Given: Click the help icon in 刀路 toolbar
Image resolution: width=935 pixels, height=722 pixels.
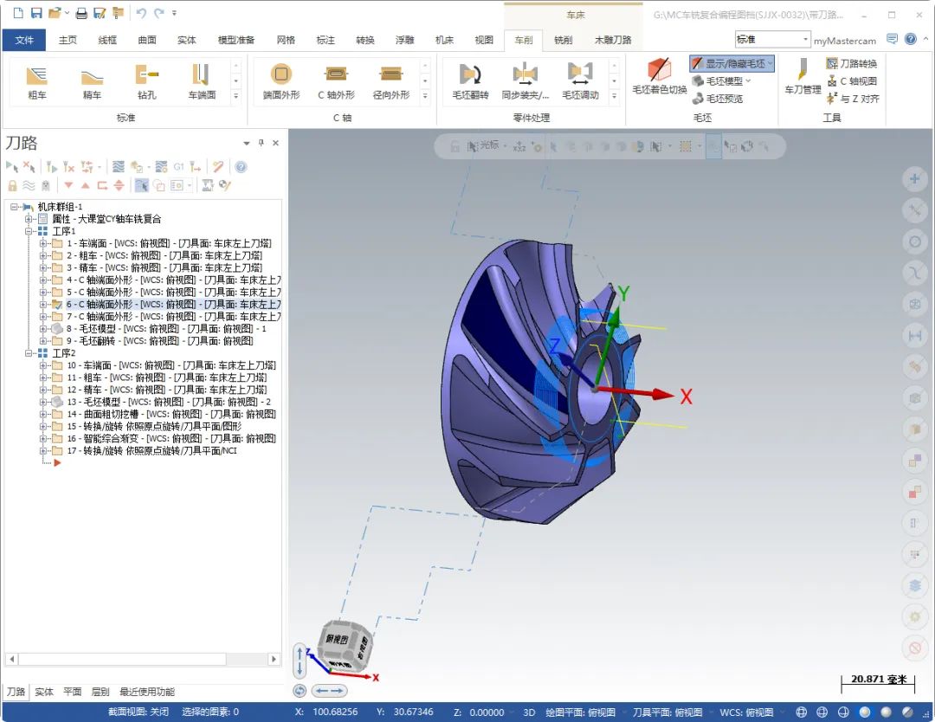Looking at the screenshot, I should tap(241, 167).
